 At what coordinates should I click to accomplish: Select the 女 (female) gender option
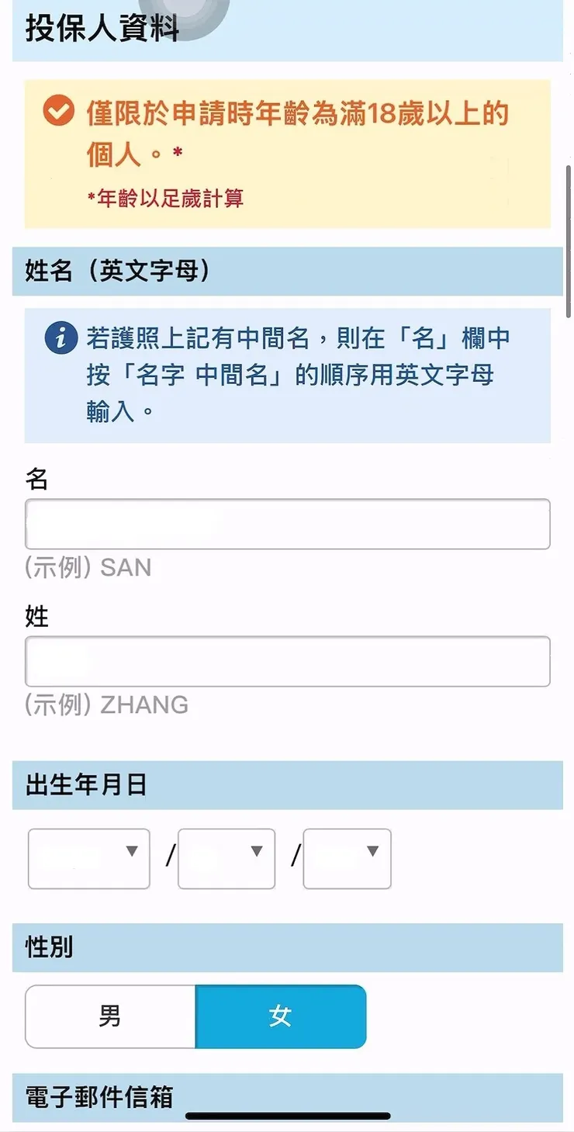(x=280, y=1016)
